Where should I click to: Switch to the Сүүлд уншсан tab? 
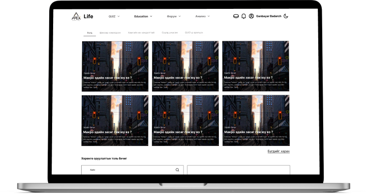[x=170, y=32]
